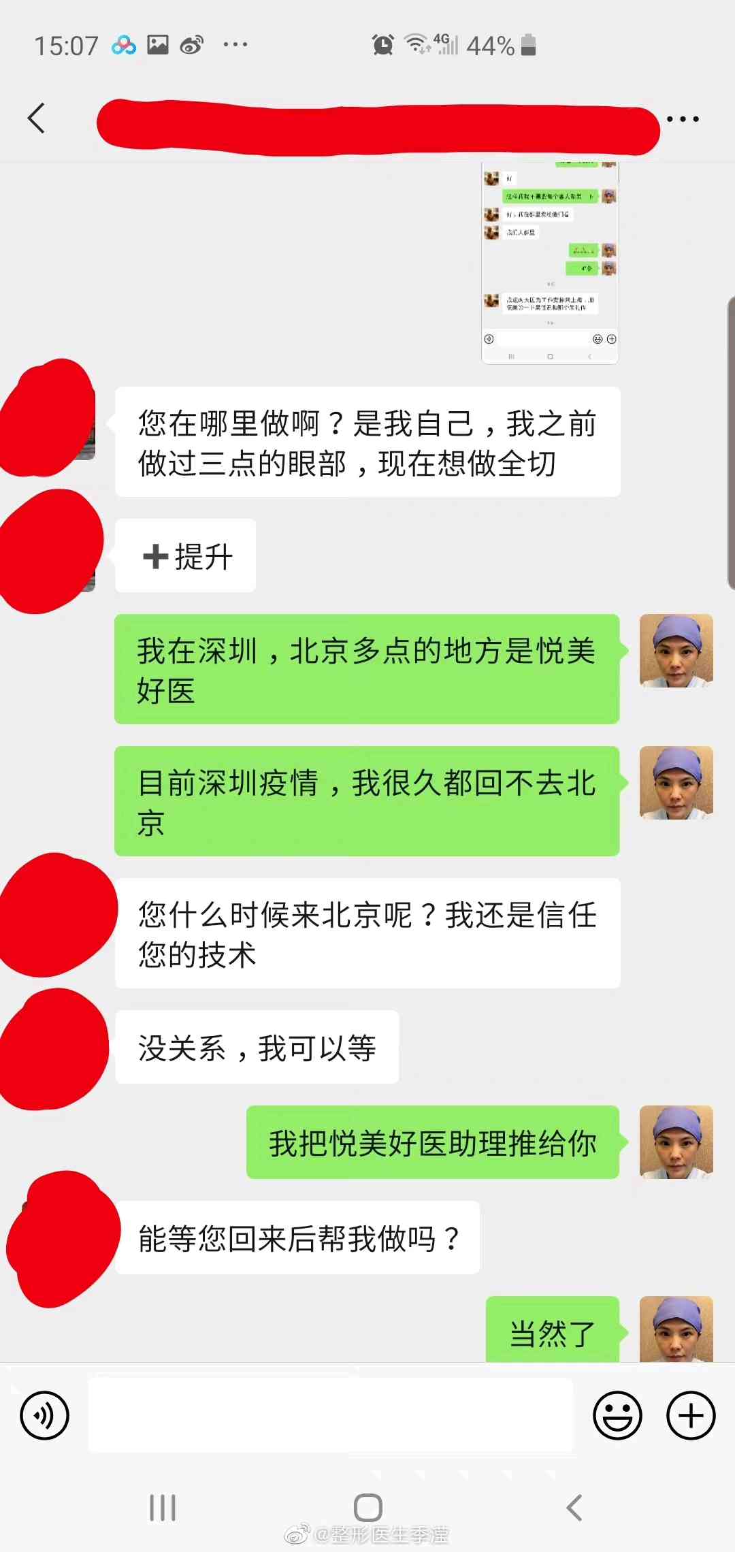Click the chat scrollbar handle
The height and width of the screenshot is (1552, 735).
click(x=731, y=442)
